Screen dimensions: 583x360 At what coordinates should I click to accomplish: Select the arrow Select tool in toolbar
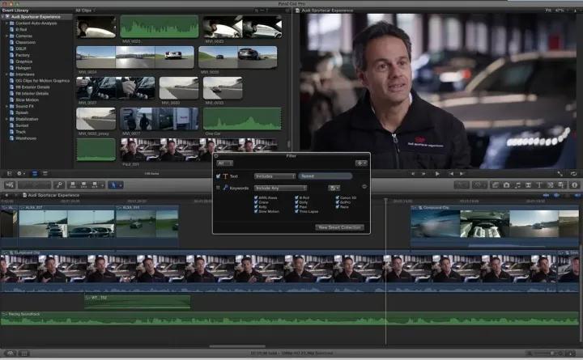coord(115,184)
